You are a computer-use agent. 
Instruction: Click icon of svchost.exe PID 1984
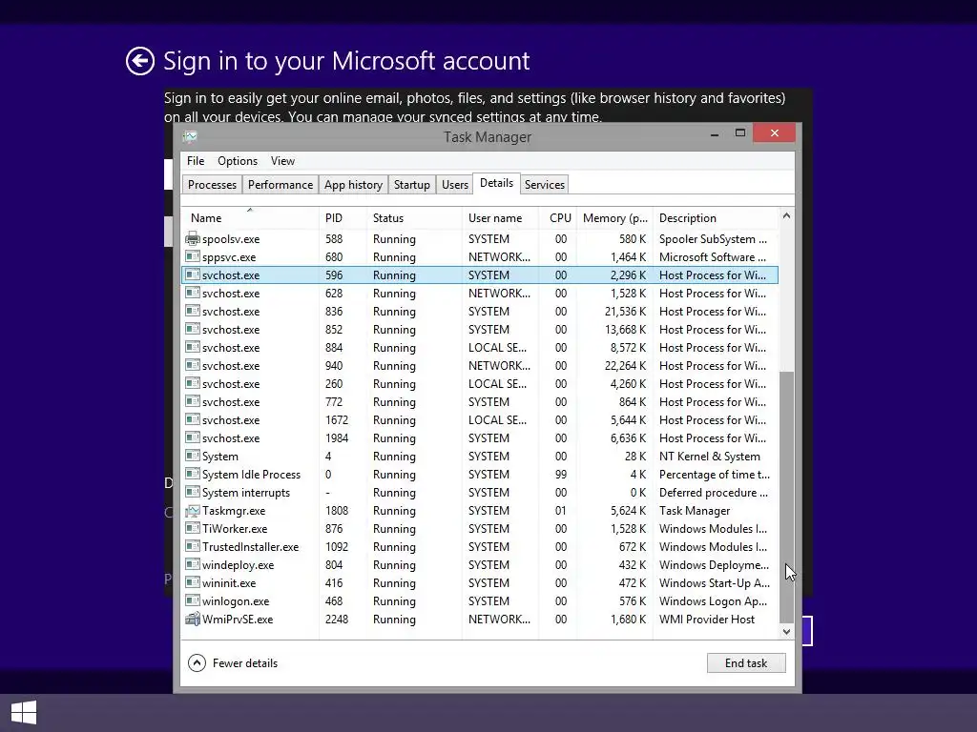pyautogui.click(x=193, y=438)
